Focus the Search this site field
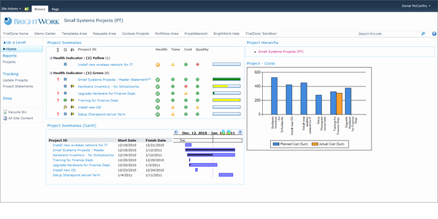This screenshot has height=219, width=438. tap(389, 34)
